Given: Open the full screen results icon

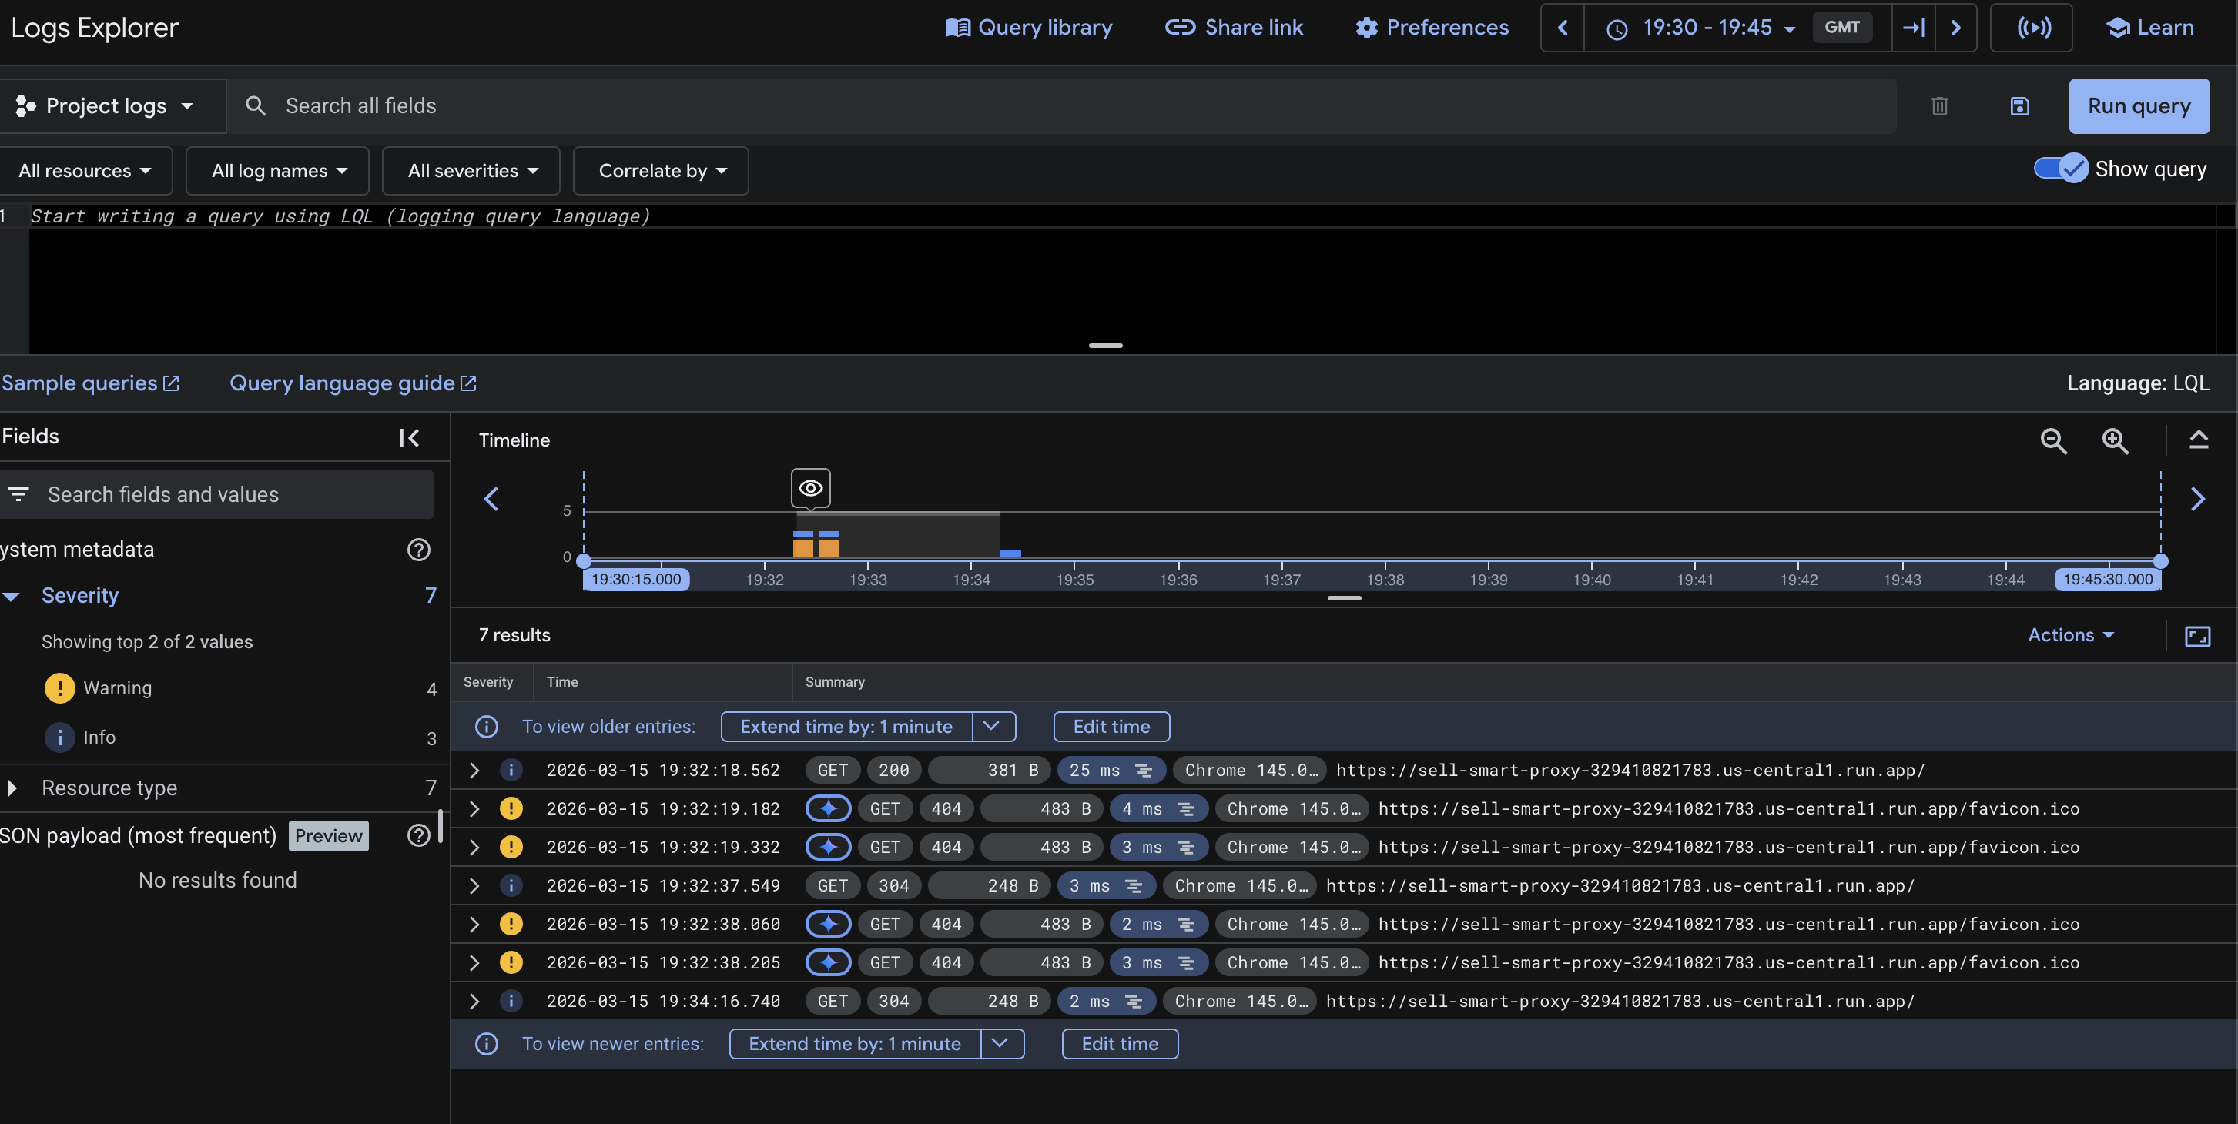Looking at the screenshot, I should tap(2197, 636).
